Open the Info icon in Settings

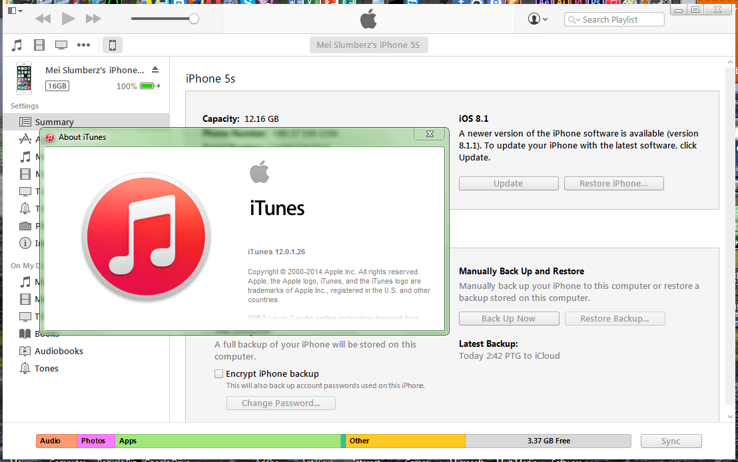(x=25, y=243)
